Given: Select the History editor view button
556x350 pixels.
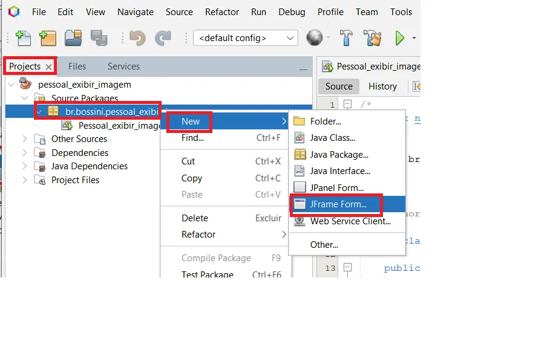Looking at the screenshot, I should point(382,86).
